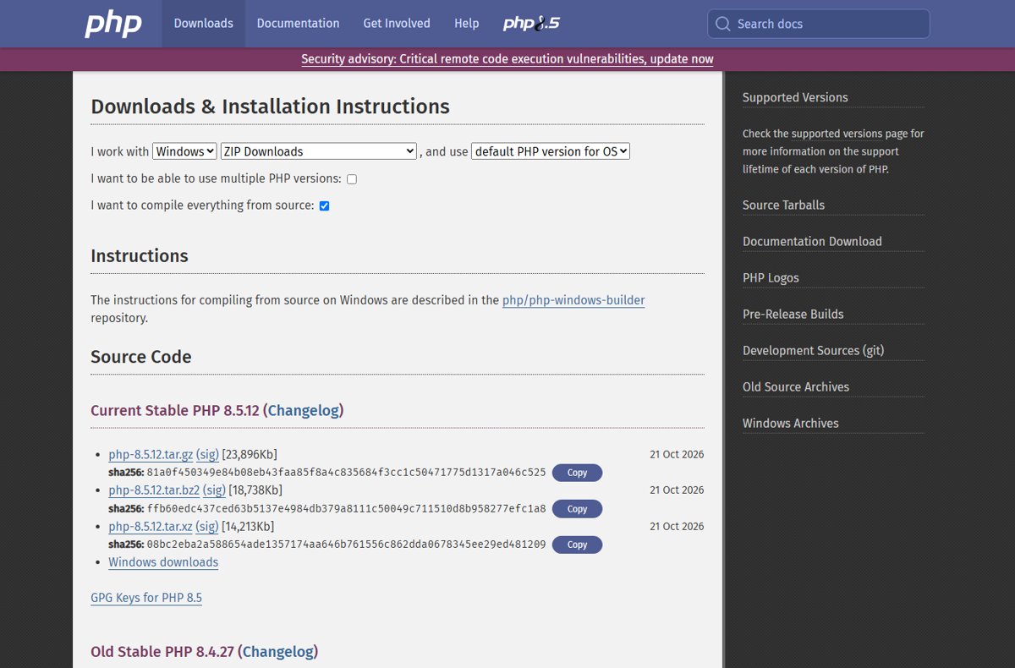Viewport: 1015px width, 668px height.
Task: Copy the tar.xz sha256 hash
Action: pyautogui.click(x=577, y=545)
